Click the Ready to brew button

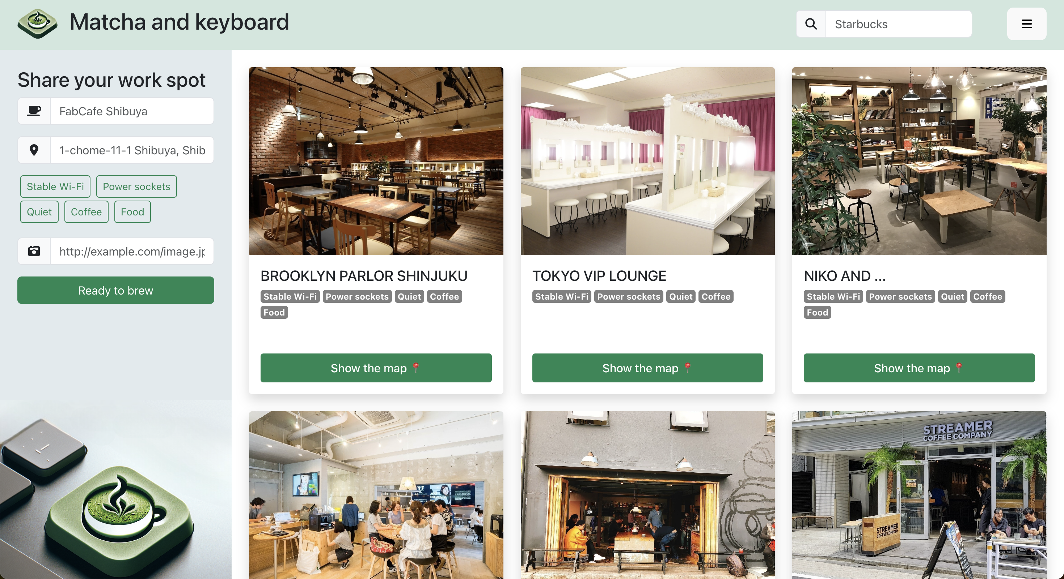pyautogui.click(x=116, y=290)
